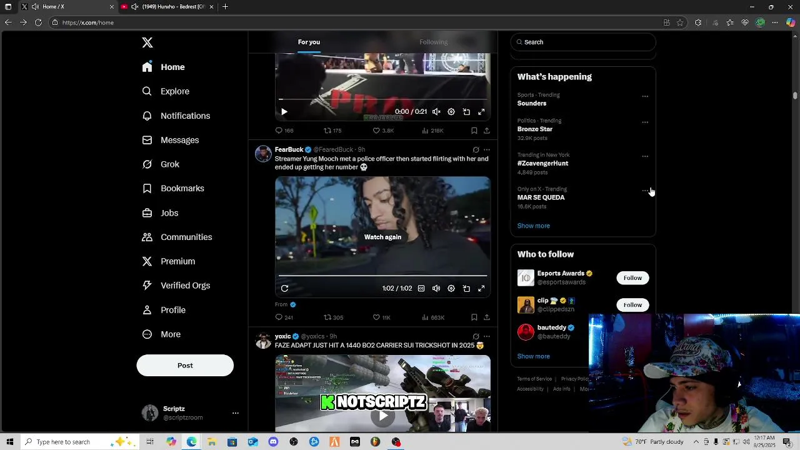Image resolution: width=800 pixels, height=450 pixels.
Task: Reply to FearBuck post with 241 comments
Action: click(284, 317)
